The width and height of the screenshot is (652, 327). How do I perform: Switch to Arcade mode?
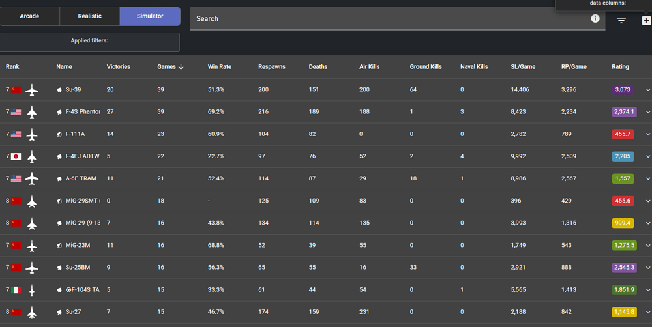29,16
